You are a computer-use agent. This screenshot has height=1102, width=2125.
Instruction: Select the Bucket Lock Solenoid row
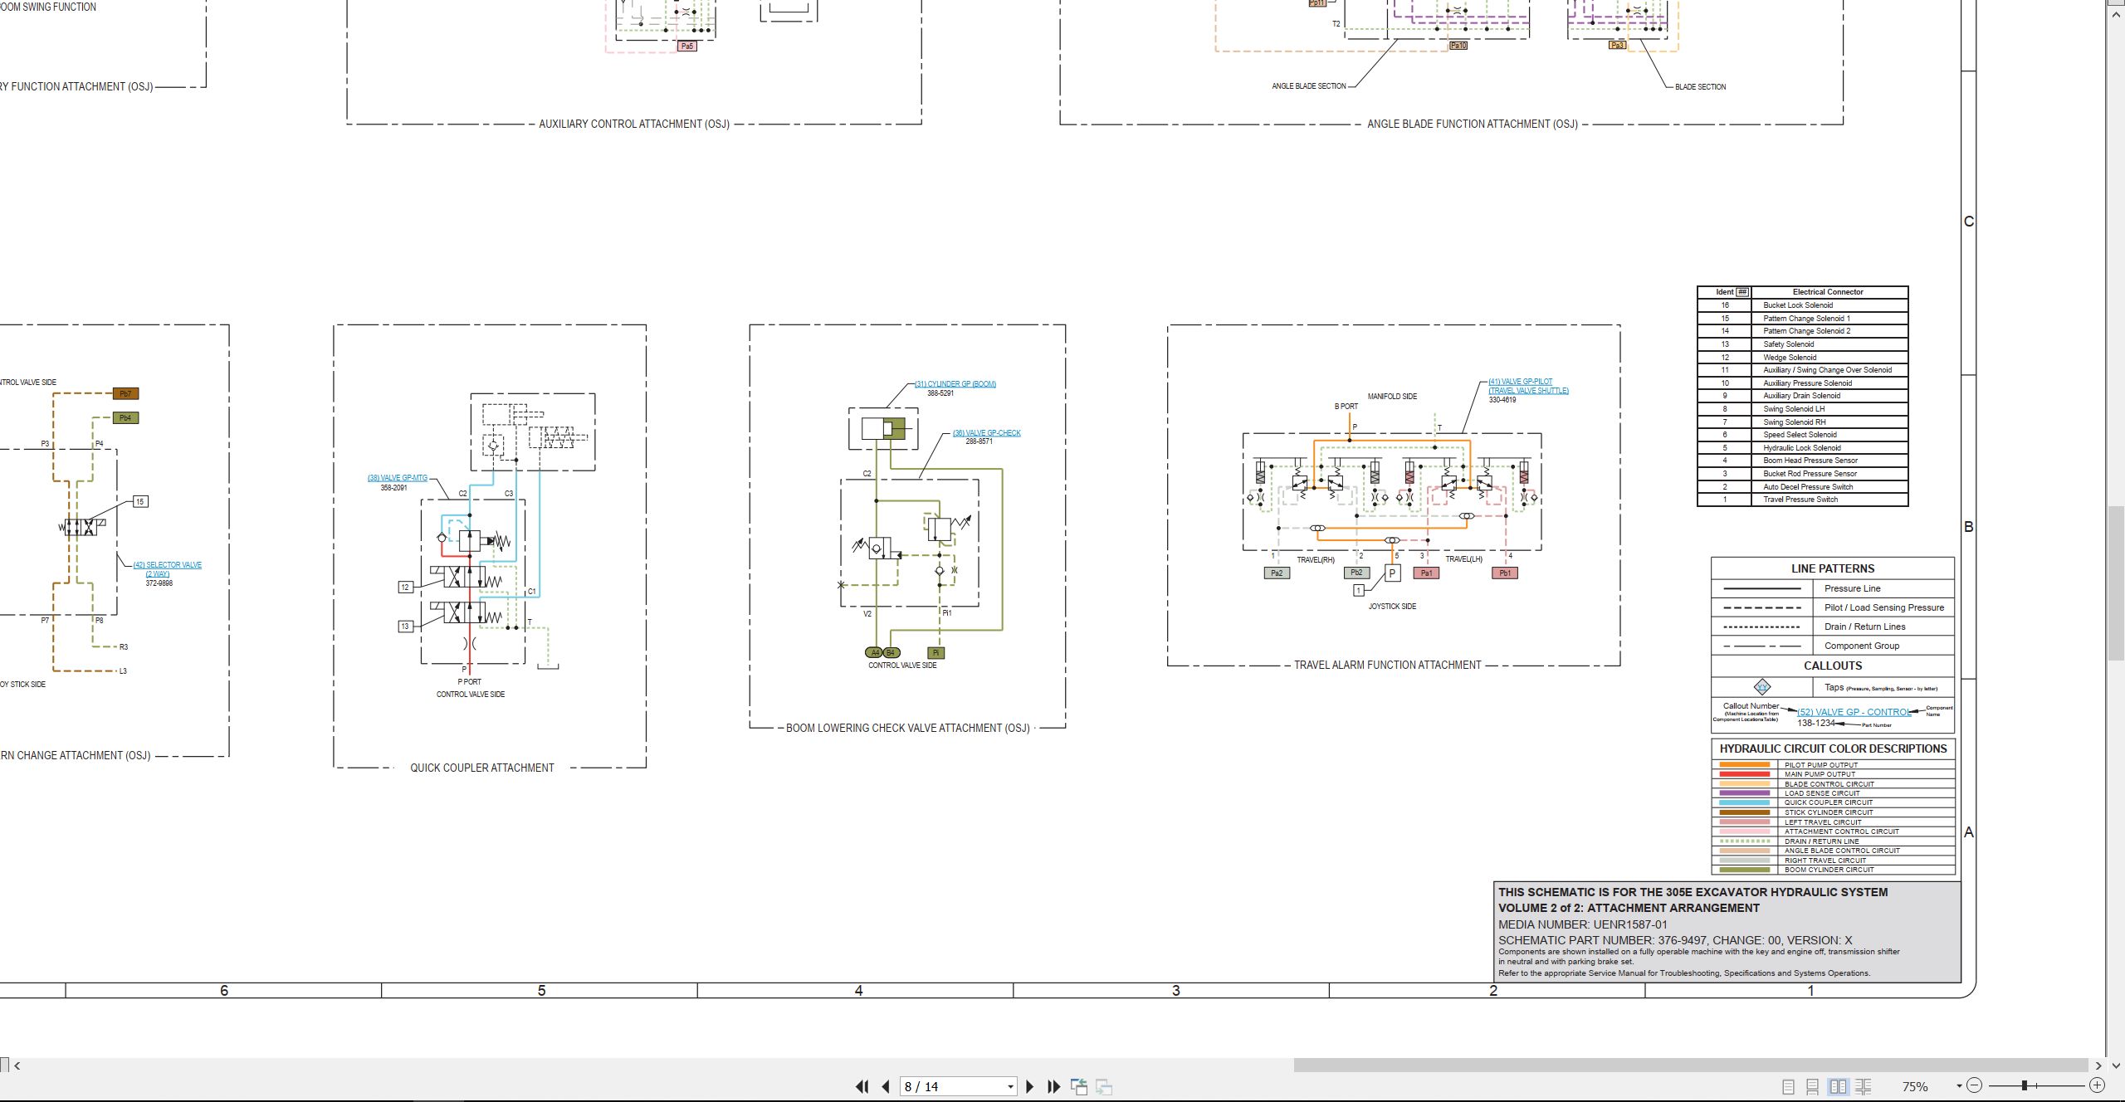(x=1802, y=305)
